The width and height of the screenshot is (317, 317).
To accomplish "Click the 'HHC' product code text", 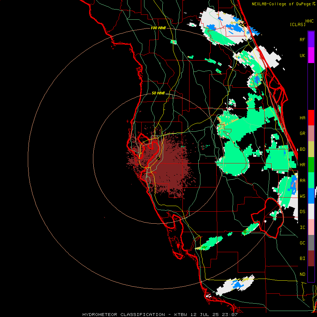I will click(309, 21).
